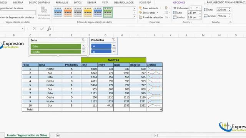Select B in Productos slicer
This screenshot has height=138, width=246.
point(101,51)
